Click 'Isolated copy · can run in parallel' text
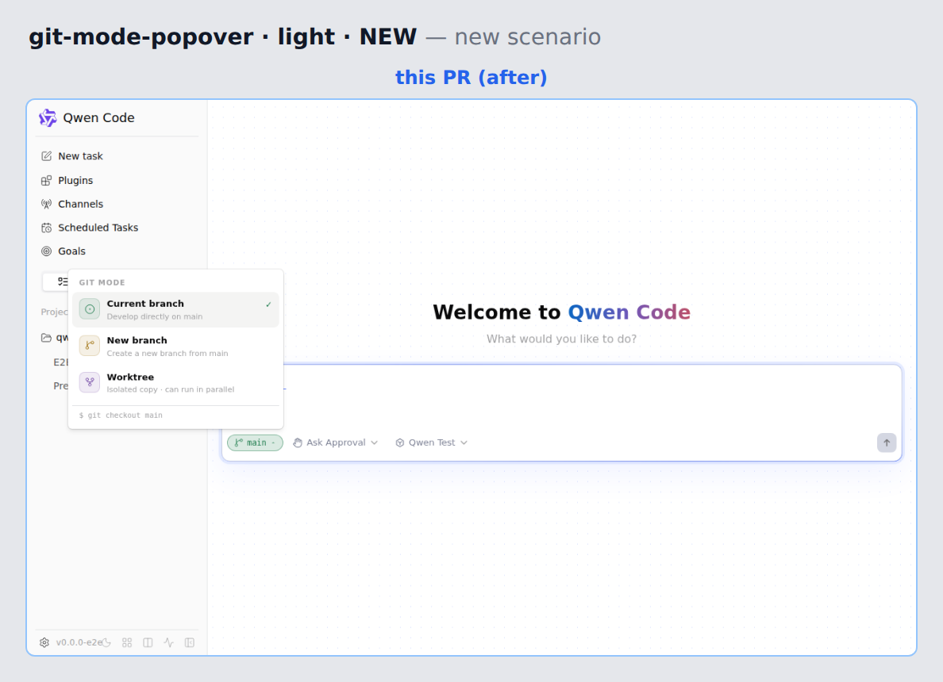Viewport: 943px width, 682px height. tap(171, 389)
